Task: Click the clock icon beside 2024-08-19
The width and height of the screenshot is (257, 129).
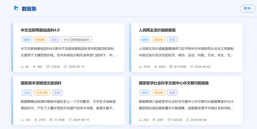Action: (70, 120)
